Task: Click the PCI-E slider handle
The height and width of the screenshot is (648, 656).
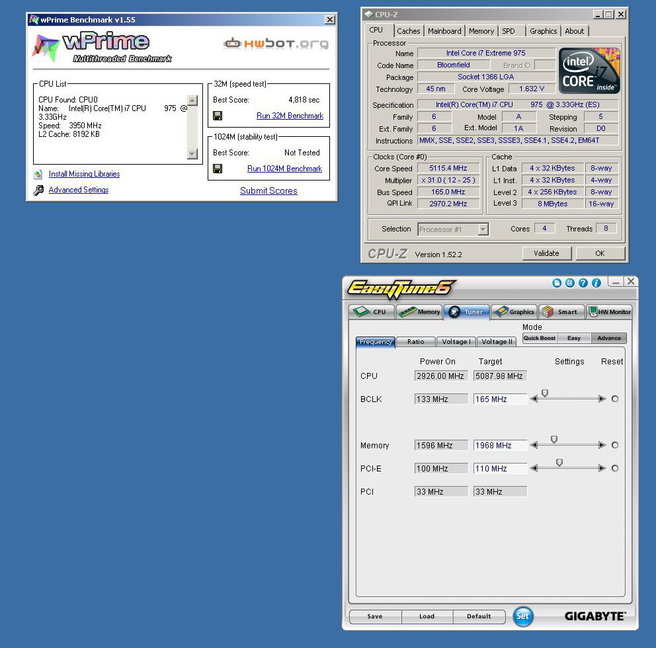Action: 559,462
